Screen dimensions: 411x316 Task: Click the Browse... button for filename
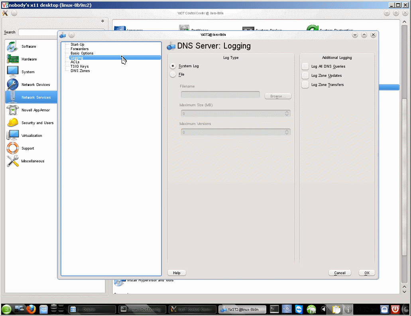pos(278,96)
